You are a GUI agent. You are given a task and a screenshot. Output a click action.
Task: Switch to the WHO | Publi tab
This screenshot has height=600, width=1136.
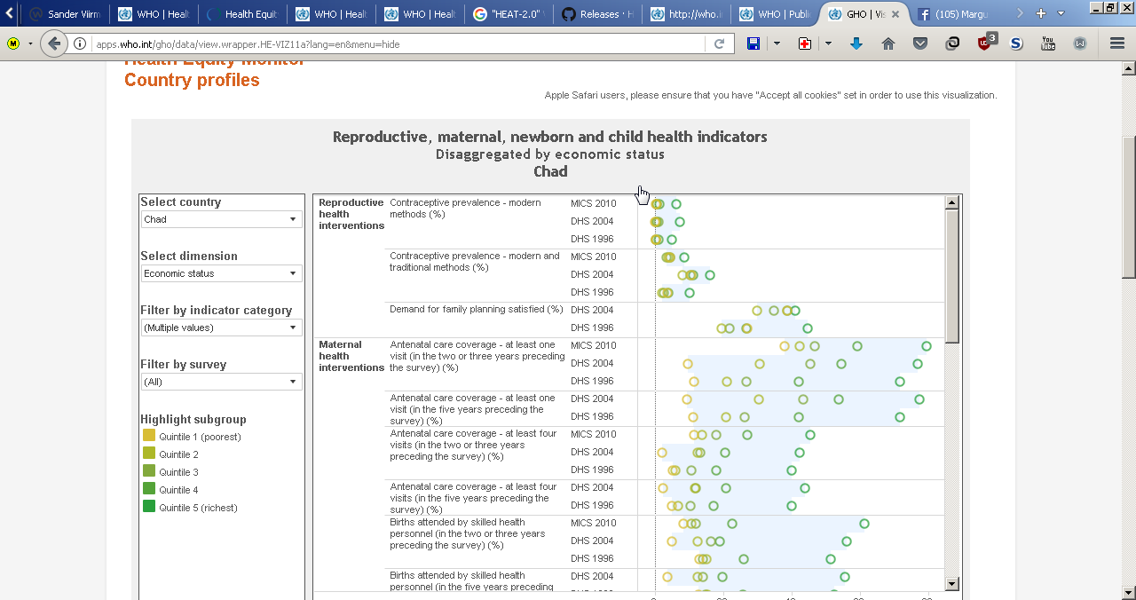coord(775,14)
